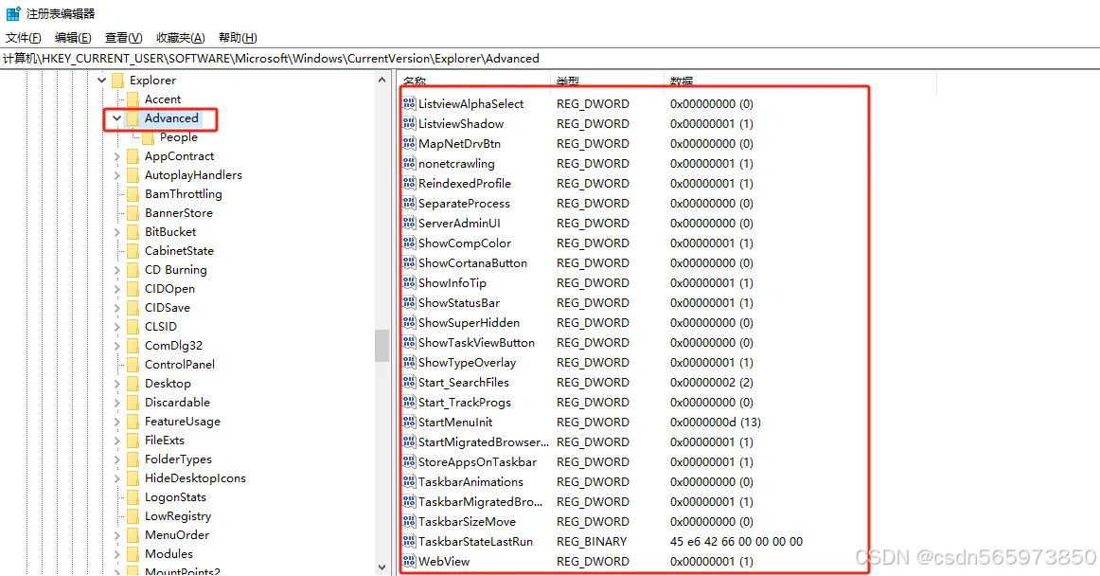Click REG_BINARY type of TaskbarStateLastRun
The height and width of the screenshot is (576, 1100).
point(592,542)
